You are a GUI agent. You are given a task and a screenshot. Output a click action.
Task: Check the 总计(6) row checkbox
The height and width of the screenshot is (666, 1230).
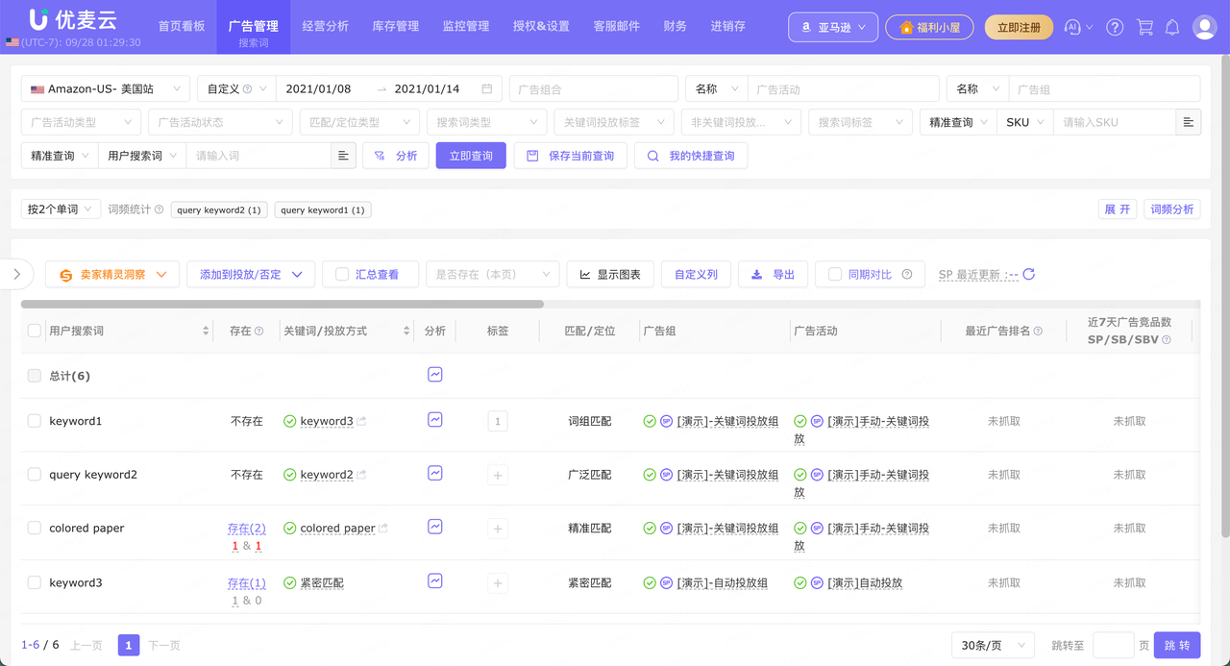coord(35,376)
